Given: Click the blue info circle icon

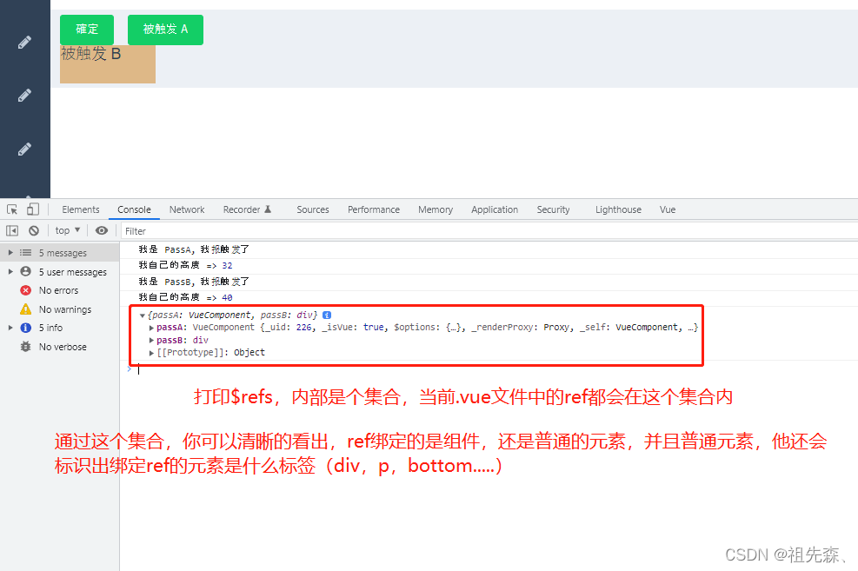Looking at the screenshot, I should pos(26,328).
